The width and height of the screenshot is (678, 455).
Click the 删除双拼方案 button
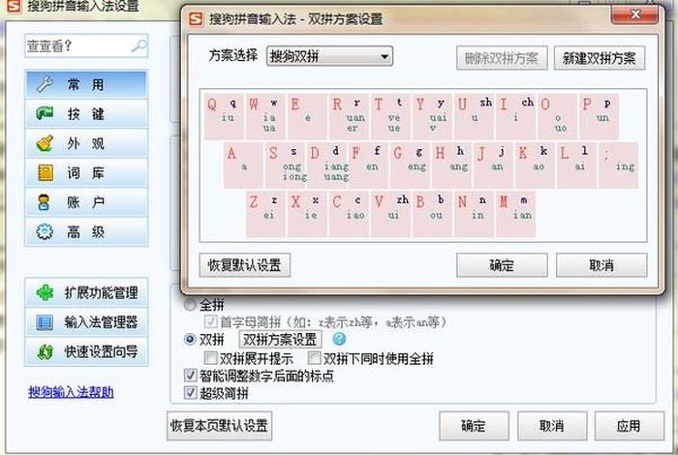point(502,58)
